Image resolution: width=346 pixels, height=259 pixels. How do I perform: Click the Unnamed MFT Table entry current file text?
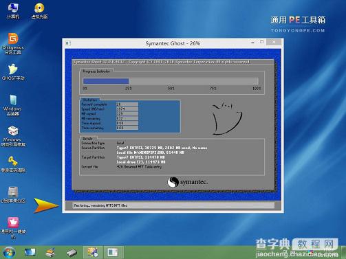[x=139, y=167]
